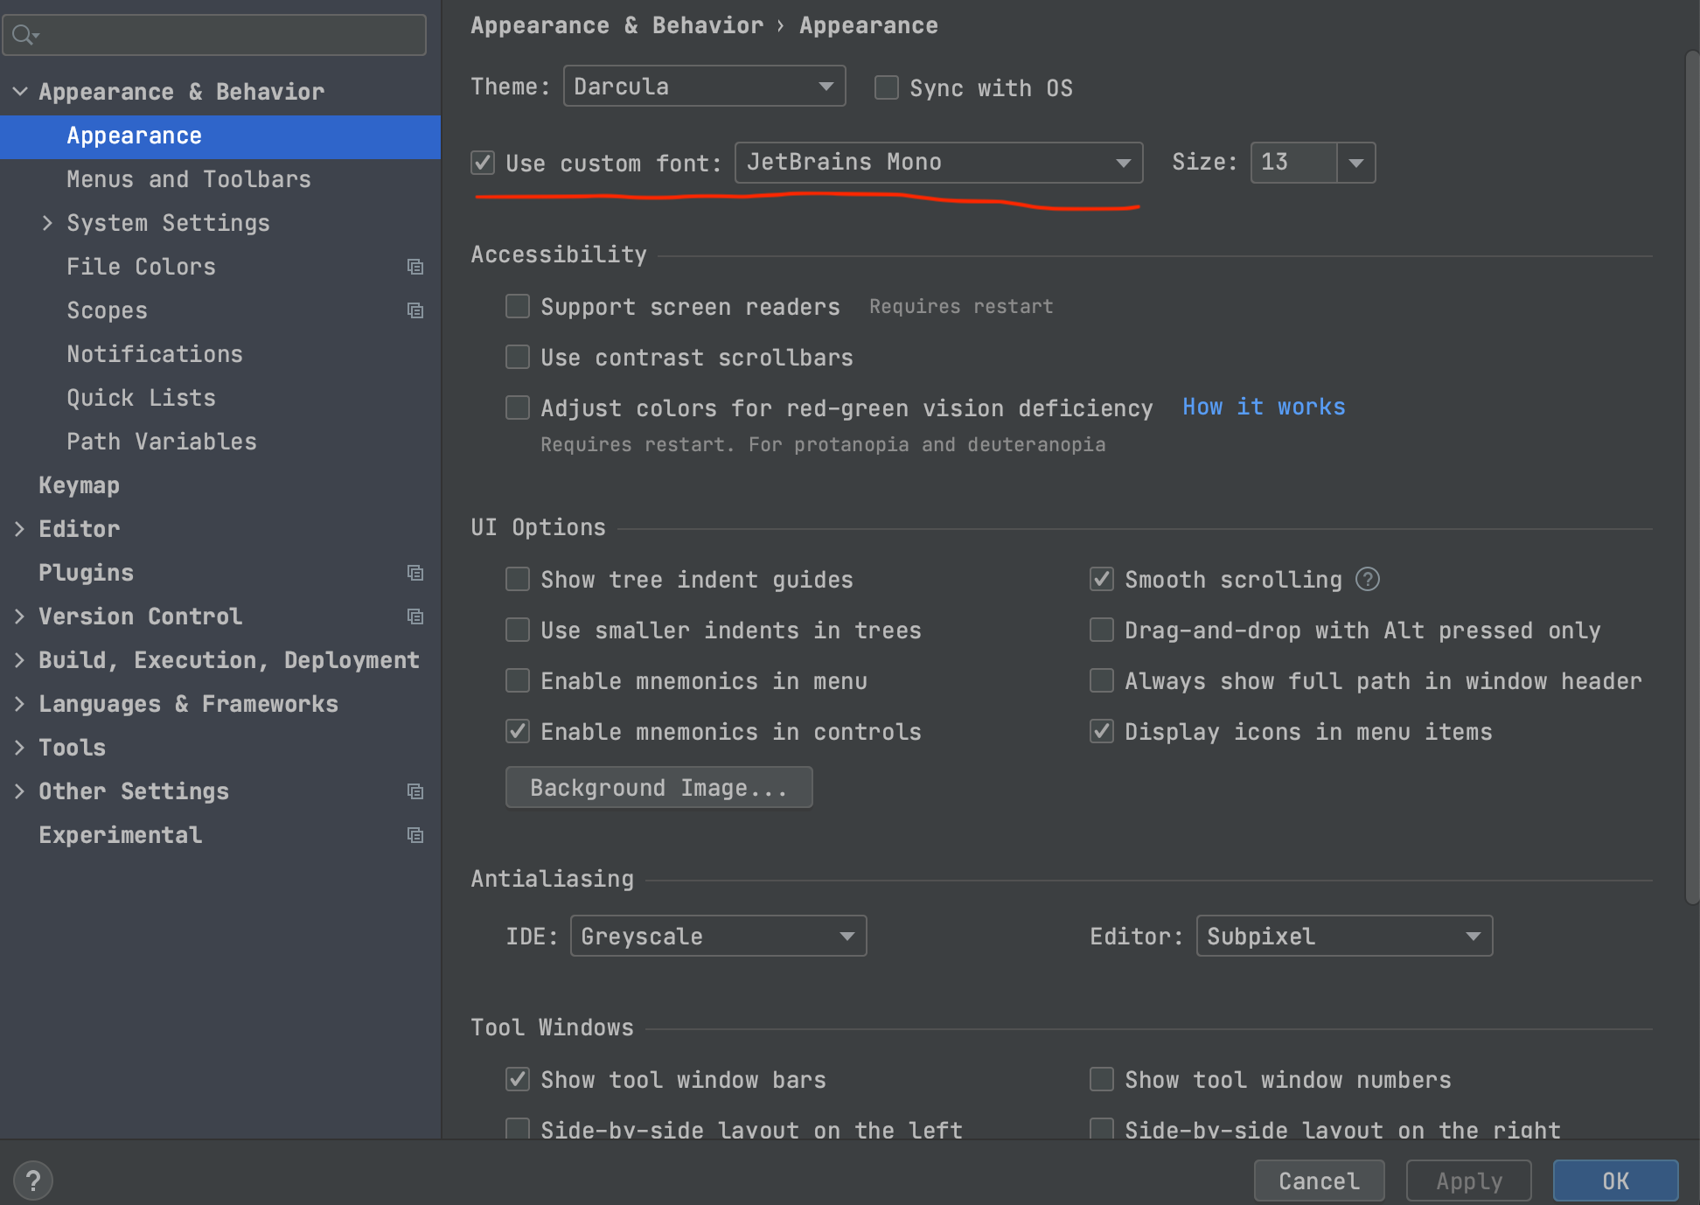Viewport: 1700px width, 1205px height.
Task: Open the How it works link
Action: (1263, 407)
